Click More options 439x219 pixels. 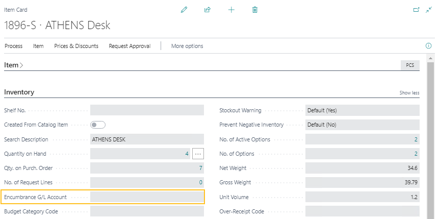coord(187,46)
